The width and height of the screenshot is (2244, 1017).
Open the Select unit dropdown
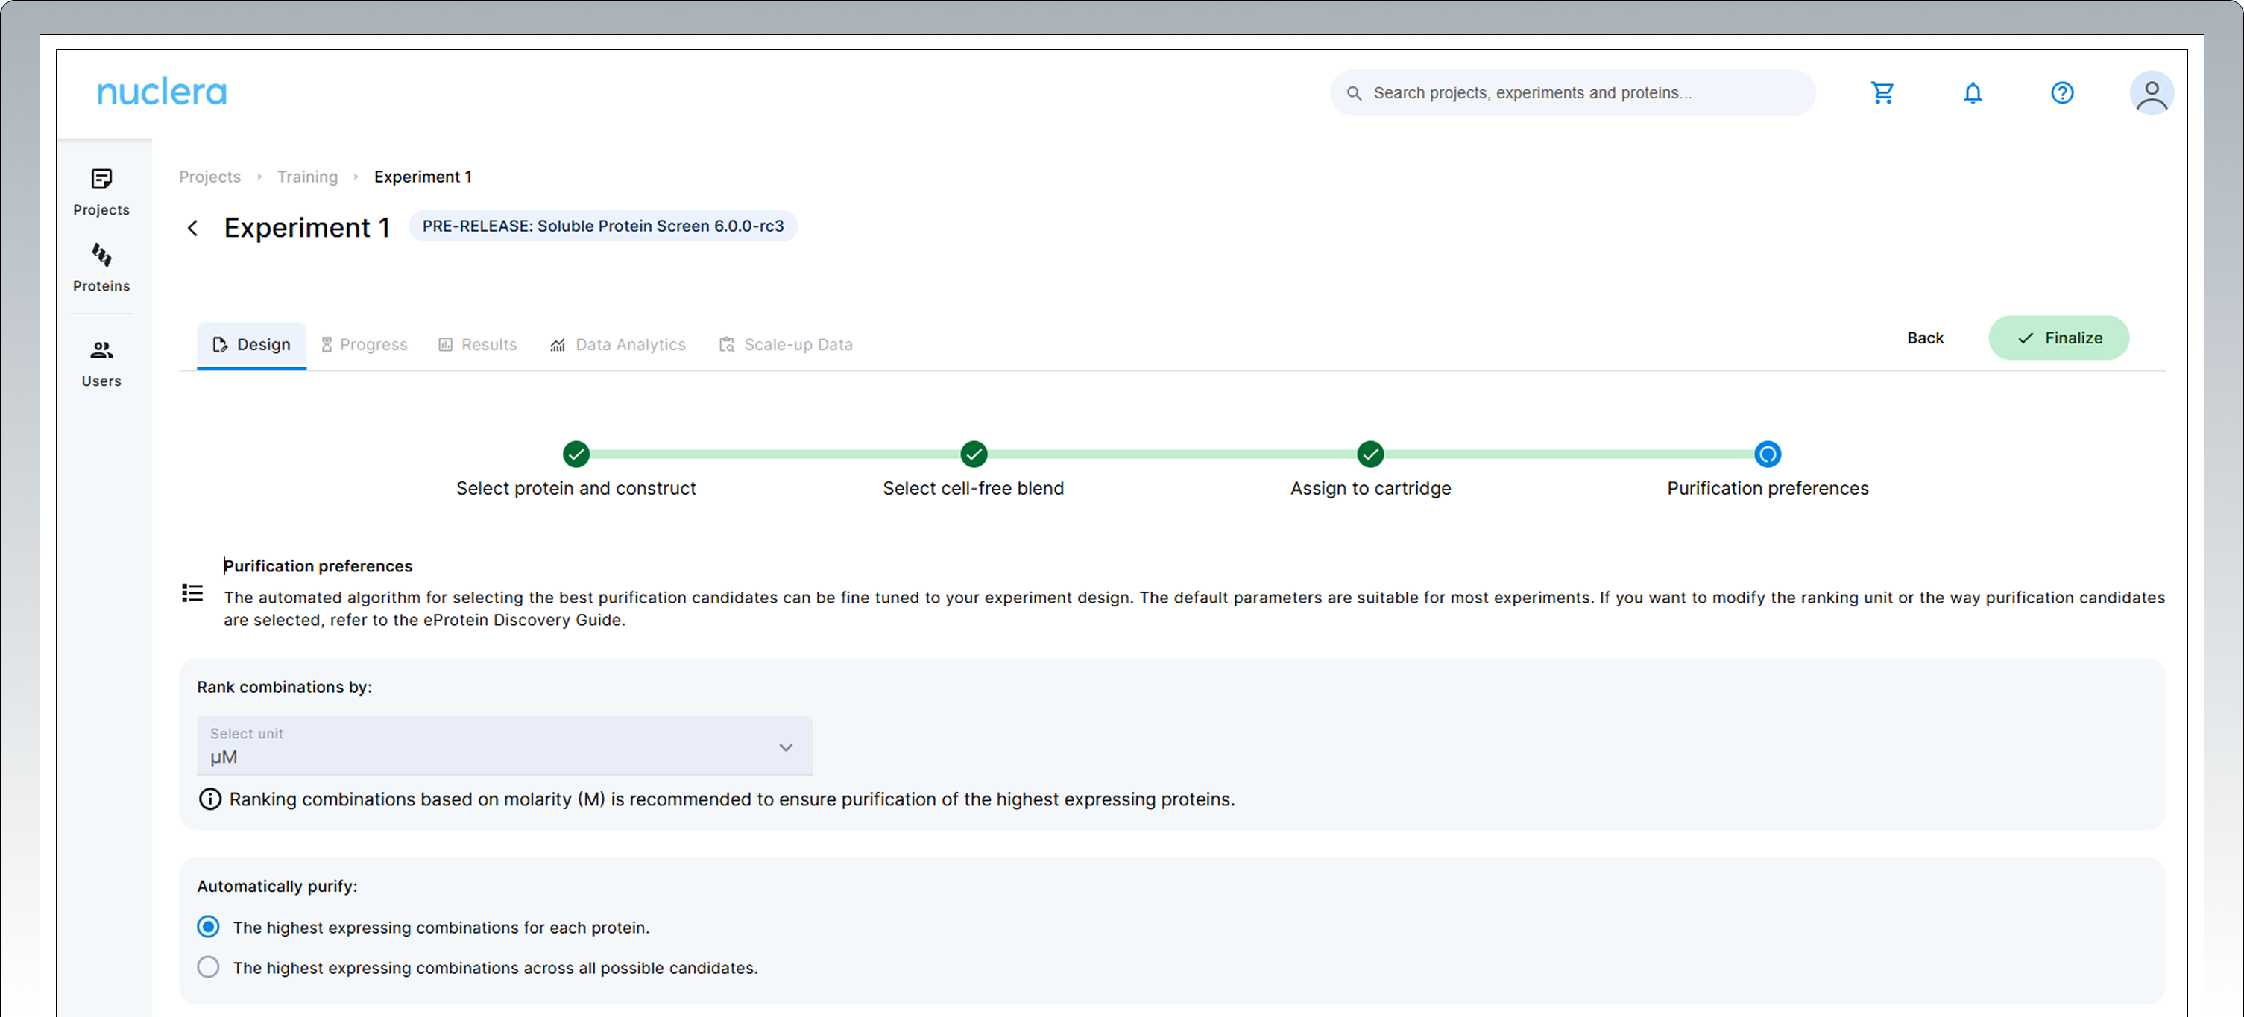505,747
